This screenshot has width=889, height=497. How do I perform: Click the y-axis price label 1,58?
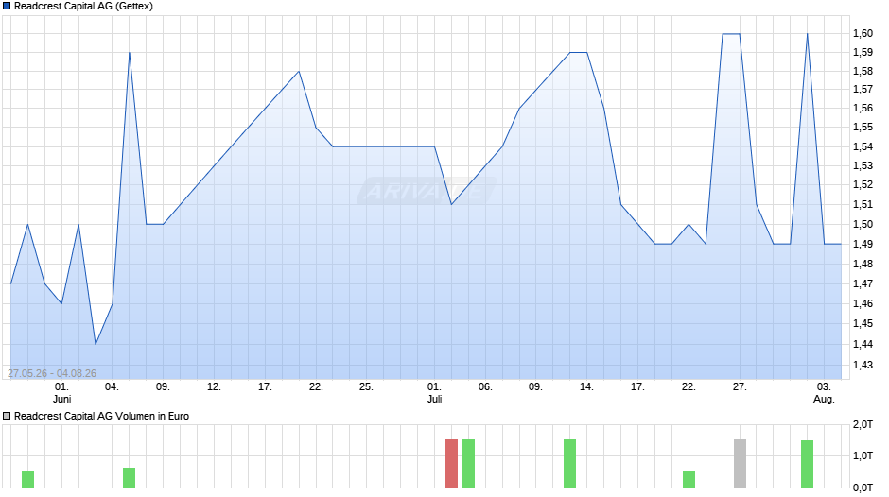click(863, 72)
